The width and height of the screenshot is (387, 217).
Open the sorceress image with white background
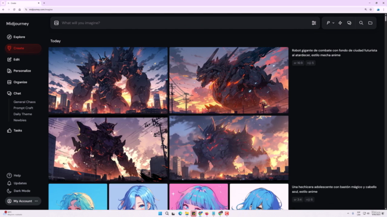pos(259,197)
